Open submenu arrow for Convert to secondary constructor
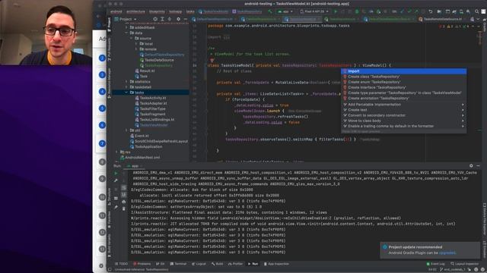 pyautogui.click(x=463, y=115)
